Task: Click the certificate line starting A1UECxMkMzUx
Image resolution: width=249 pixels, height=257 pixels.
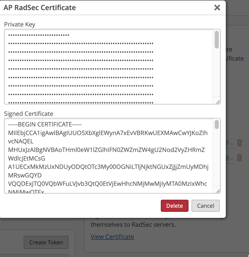Action: [108, 167]
